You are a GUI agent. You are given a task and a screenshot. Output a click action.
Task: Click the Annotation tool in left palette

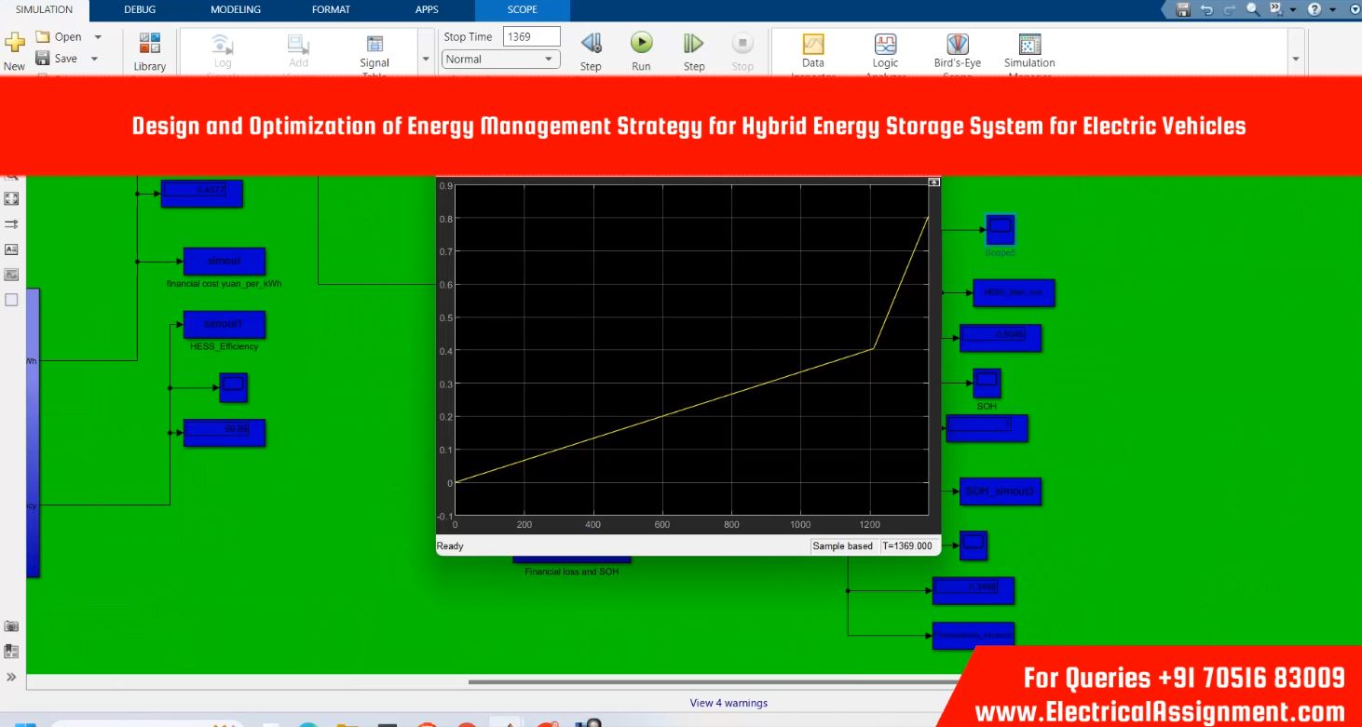11,249
